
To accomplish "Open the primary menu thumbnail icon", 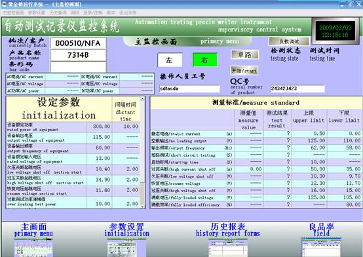I will tap(33, 248).
